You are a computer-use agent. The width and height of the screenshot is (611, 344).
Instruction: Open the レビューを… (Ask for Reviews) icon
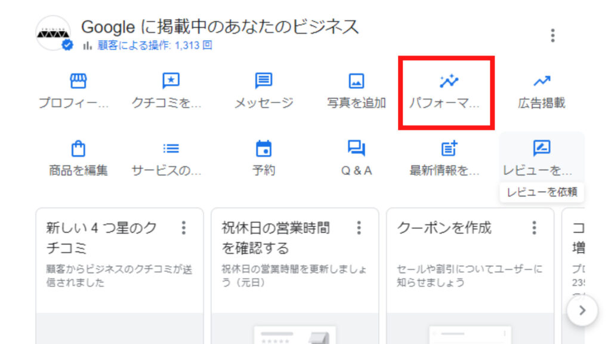(542, 148)
